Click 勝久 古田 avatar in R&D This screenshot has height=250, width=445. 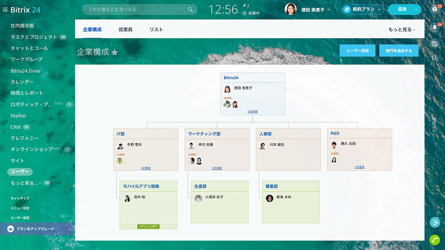point(334,145)
